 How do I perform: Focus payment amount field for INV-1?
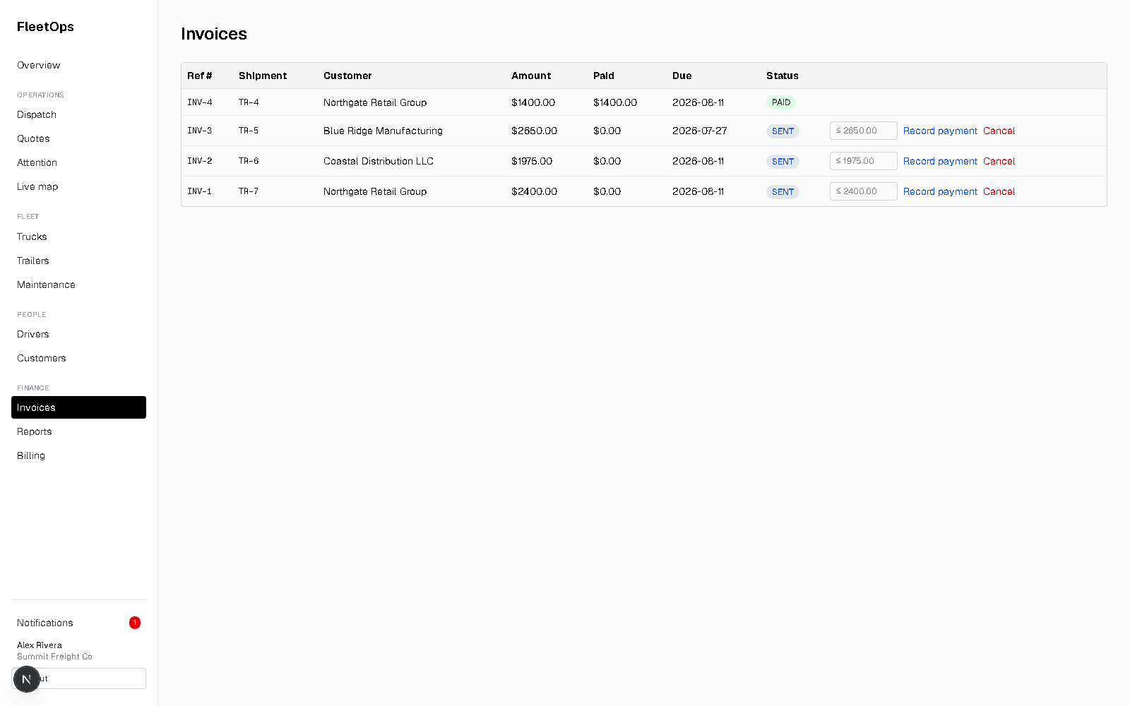[863, 191]
